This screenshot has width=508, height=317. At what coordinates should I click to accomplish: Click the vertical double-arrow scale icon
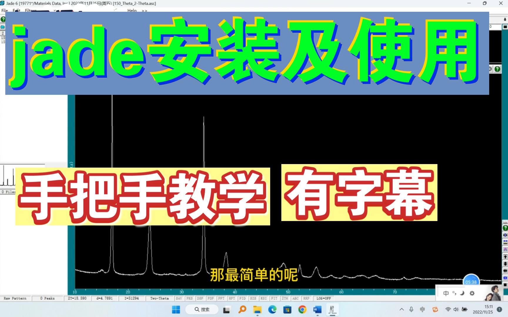coord(505,264)
